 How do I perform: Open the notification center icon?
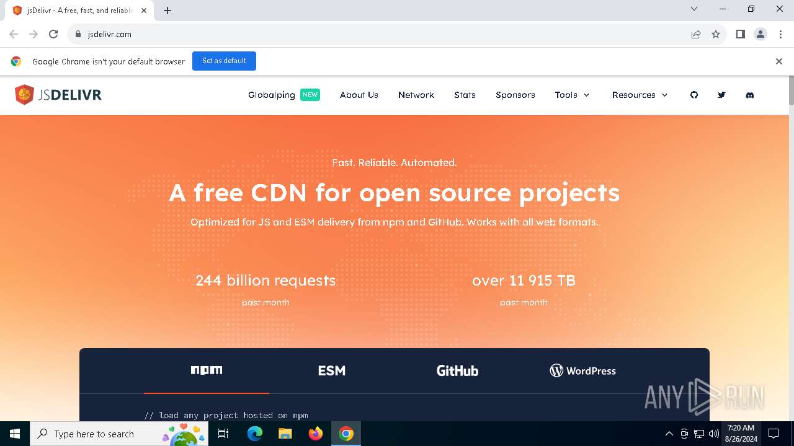(774, 434)
